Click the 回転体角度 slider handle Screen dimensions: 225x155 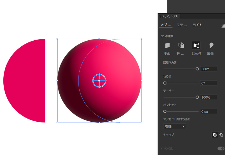click(197, 69)
